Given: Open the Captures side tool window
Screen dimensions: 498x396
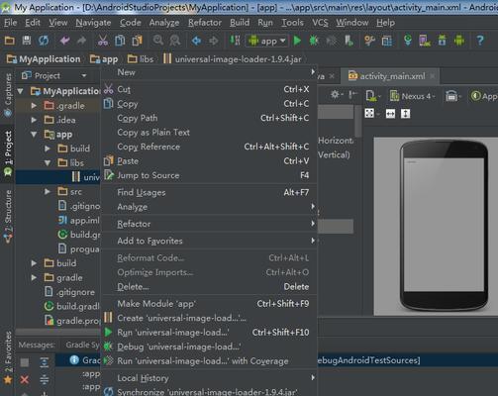Looking at the screenshot, I should pyautogui.click(x=8, y=96).
